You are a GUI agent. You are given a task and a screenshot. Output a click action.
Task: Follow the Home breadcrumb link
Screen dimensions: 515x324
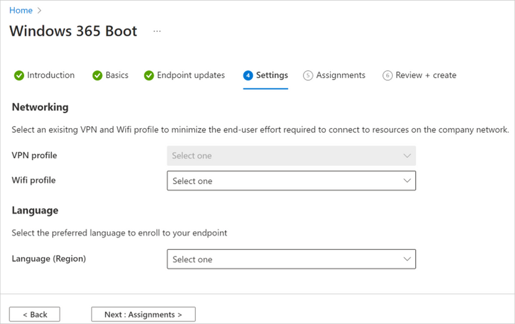[21, 11]
